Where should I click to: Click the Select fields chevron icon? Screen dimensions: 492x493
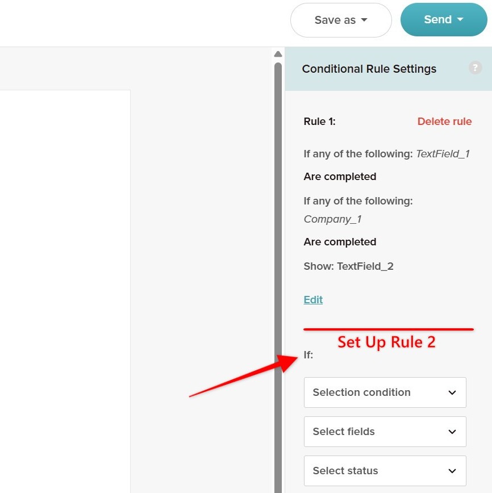(x=452, y=432)
